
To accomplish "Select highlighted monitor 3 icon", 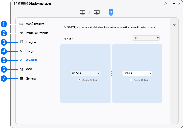I will point(111,12).
